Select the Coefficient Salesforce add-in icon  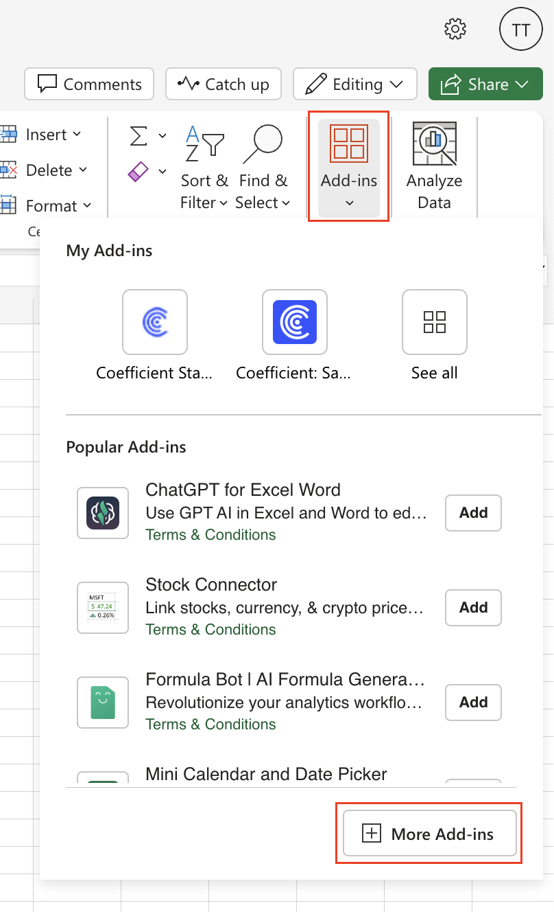[294, 321]
